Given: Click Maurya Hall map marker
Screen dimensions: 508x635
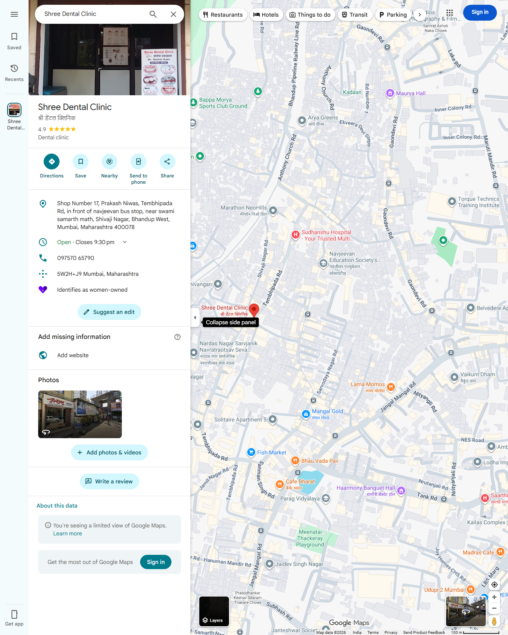Looking at the screenshot, I should [390, 93].
